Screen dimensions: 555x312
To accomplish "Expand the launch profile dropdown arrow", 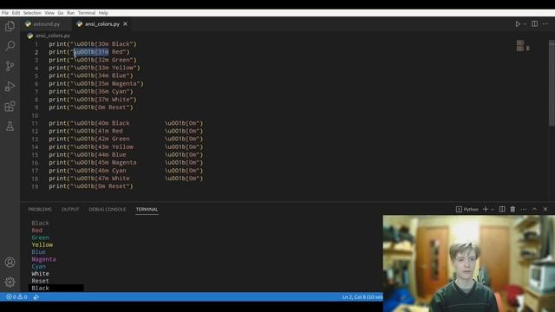I will pos(493,210).
